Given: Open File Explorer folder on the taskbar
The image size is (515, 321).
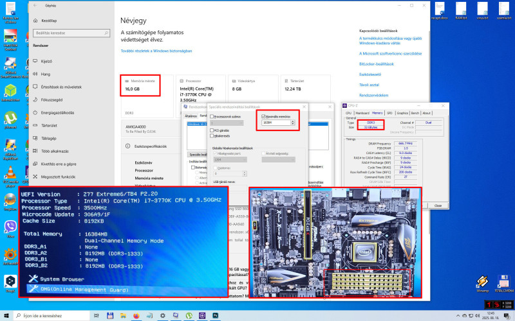Looking at the screenshot, I should click(x=123, y=316).
